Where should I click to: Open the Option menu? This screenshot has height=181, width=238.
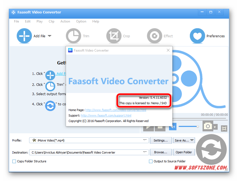[81, 21]
